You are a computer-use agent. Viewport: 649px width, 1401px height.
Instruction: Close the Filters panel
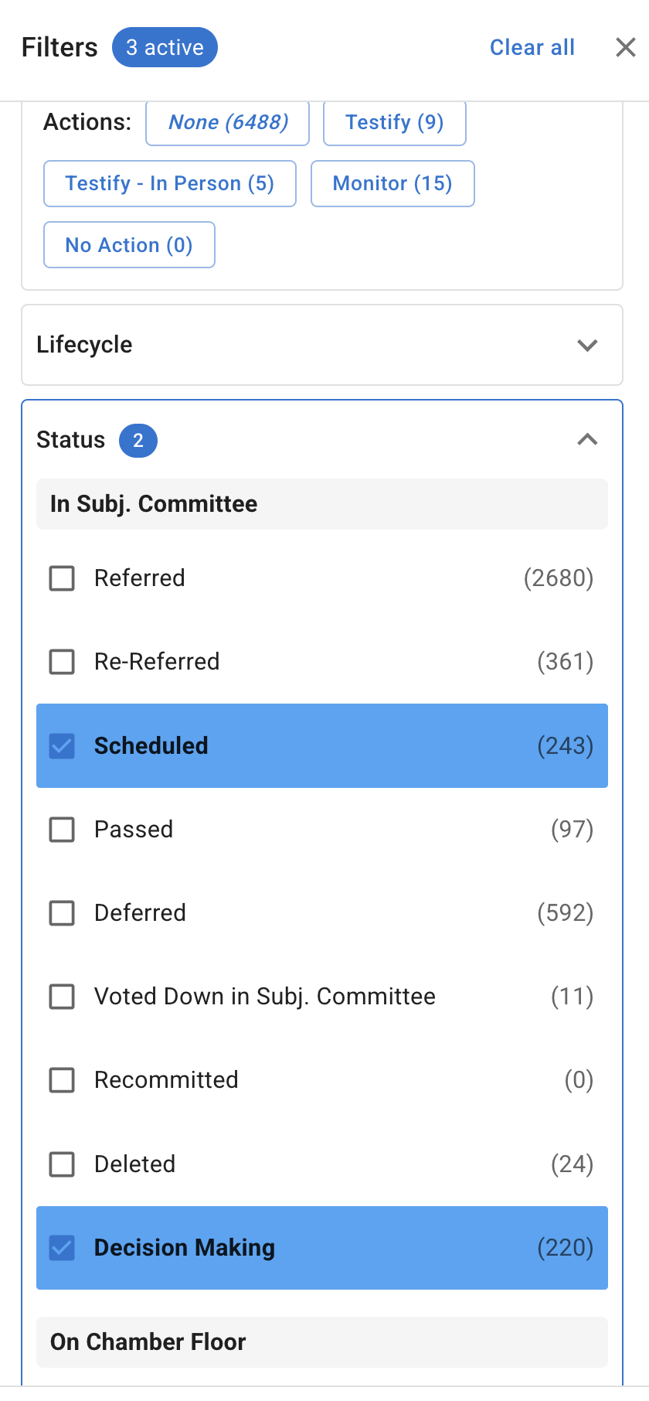[x=626, y=47]
